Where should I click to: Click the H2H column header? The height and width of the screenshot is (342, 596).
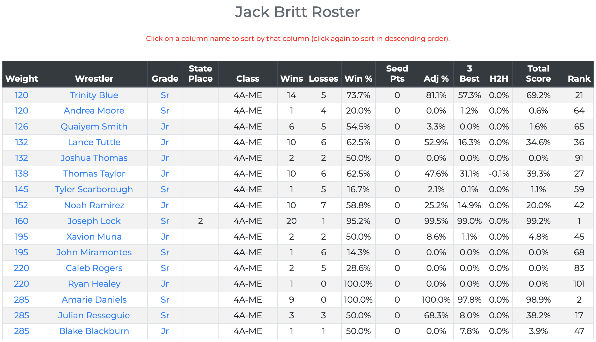coord(499,78)
